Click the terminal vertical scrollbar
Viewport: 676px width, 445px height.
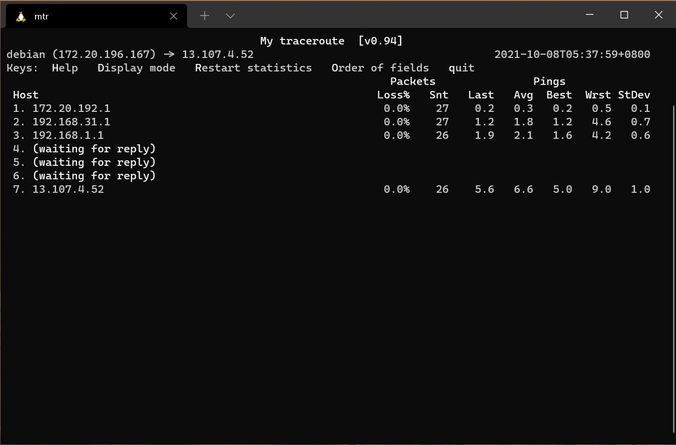[672, 269]
